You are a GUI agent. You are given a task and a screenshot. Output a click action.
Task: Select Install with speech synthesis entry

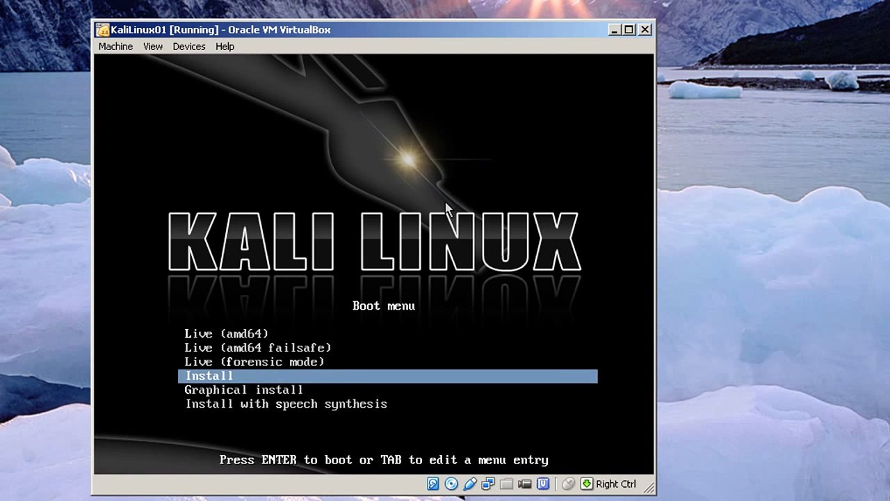pyautogui.click(x=286, y=404)
